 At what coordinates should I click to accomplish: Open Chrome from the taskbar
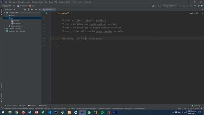tap(17, 112)
